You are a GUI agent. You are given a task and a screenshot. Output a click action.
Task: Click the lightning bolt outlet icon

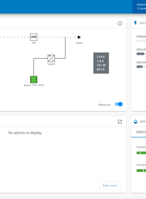coord(136,23)
